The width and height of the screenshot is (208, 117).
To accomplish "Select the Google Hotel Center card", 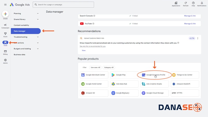I will [x=94, y=84].
